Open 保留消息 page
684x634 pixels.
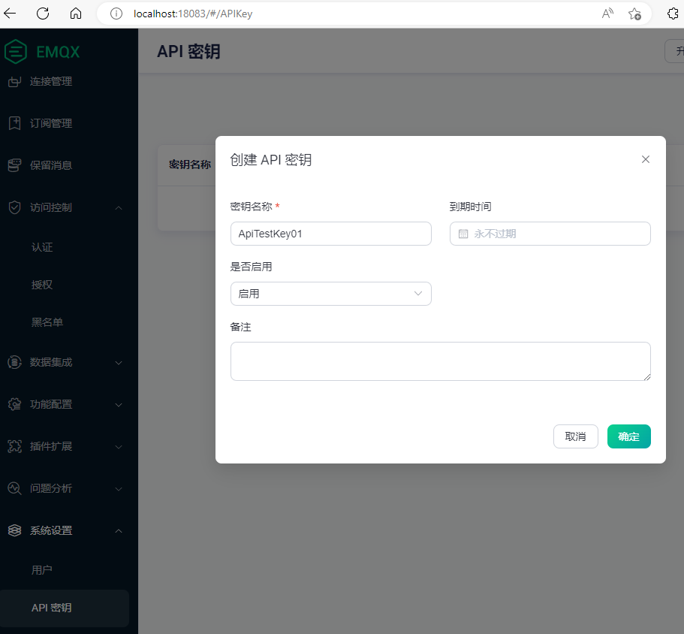[50, 165]
